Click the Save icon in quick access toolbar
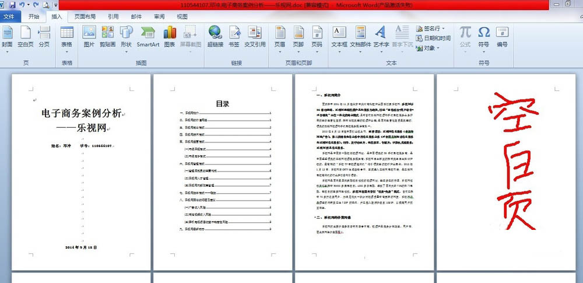 click(x=12, y=5)
